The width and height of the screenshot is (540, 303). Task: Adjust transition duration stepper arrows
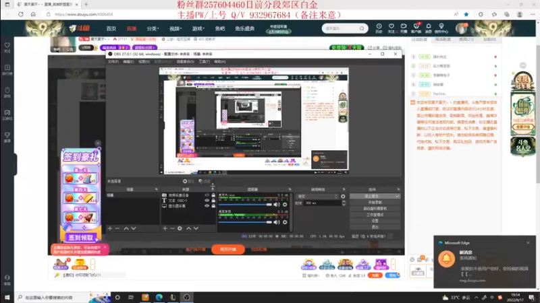tap(344, 203)
